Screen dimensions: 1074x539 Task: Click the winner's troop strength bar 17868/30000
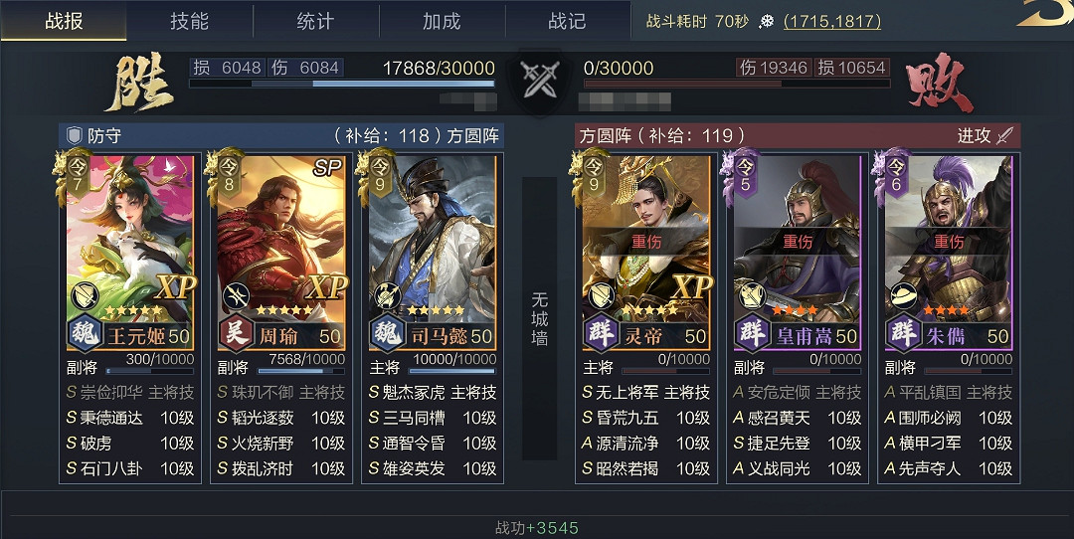(x=342, y=84)
